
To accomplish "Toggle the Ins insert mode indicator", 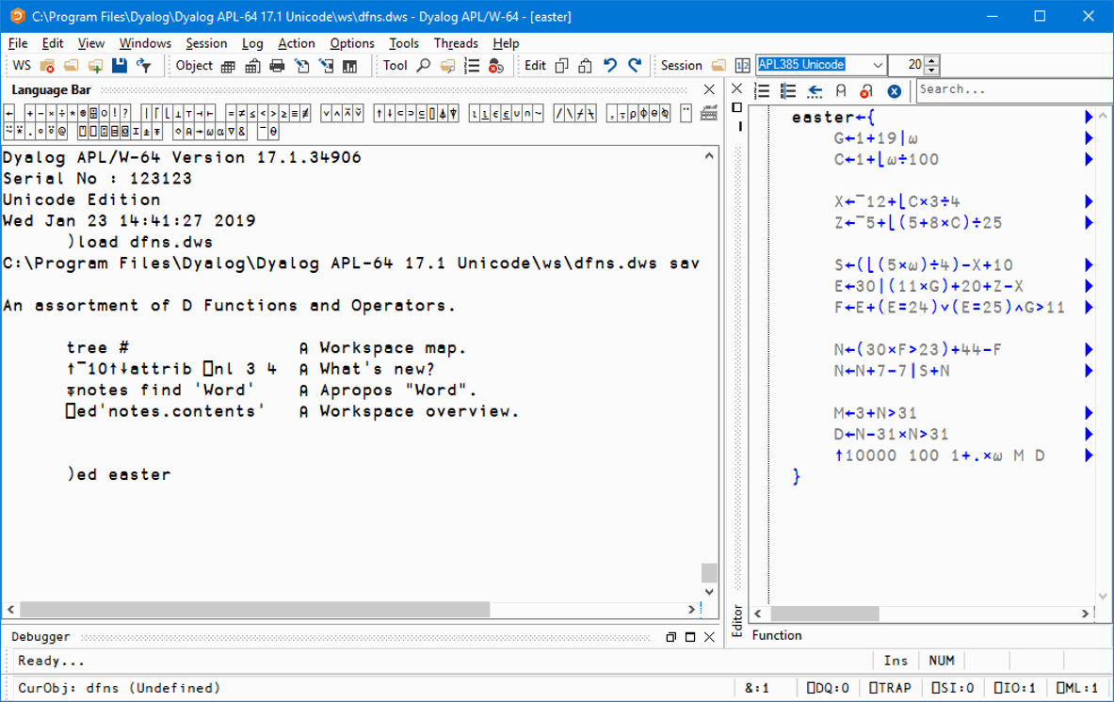I will coord(896,660).
